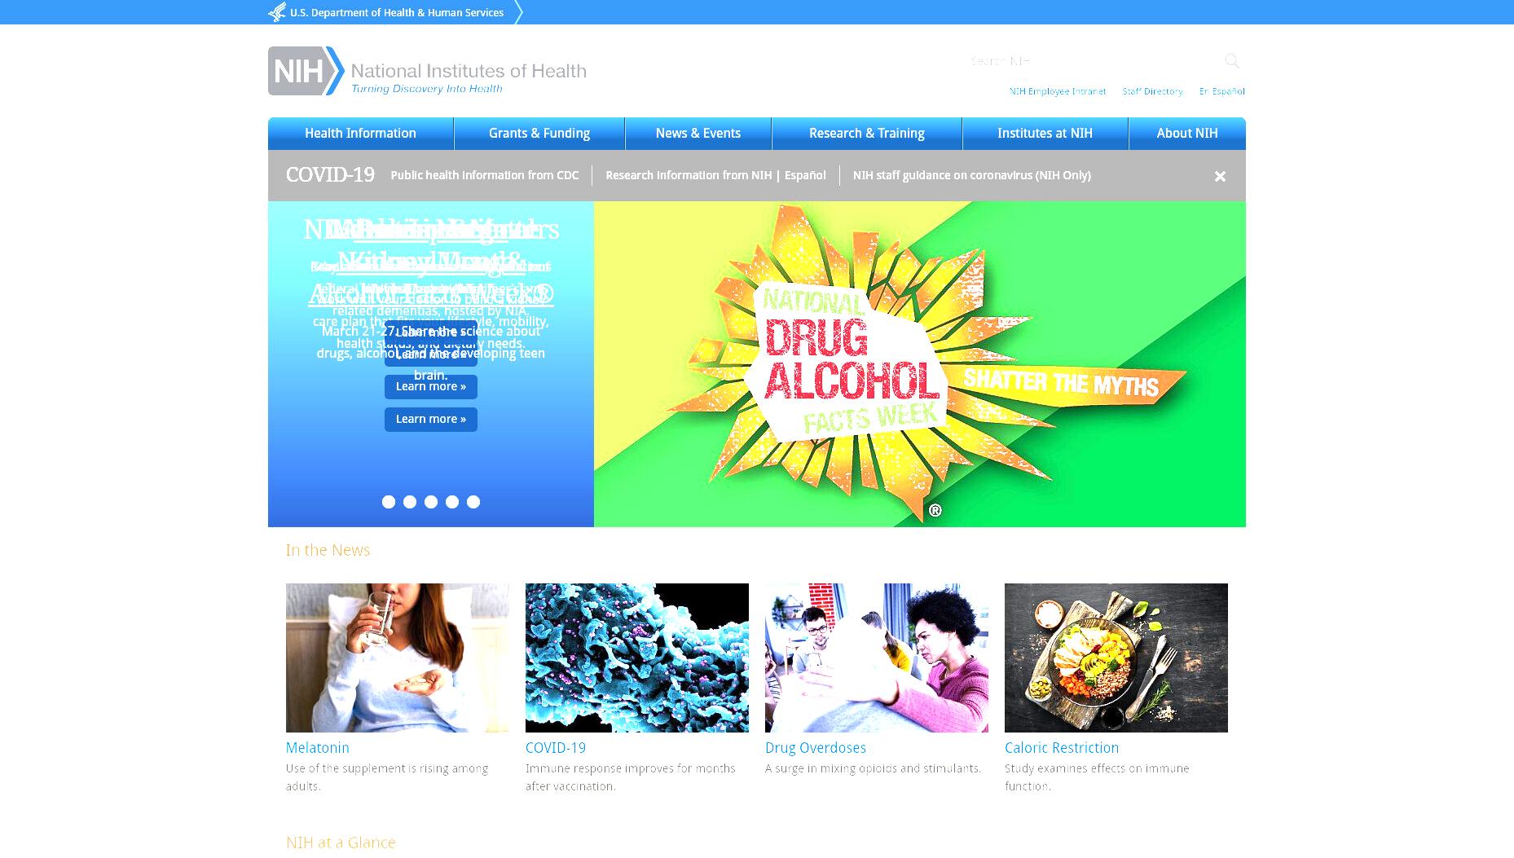Open Public health information from CDC

tap(484, 175)
